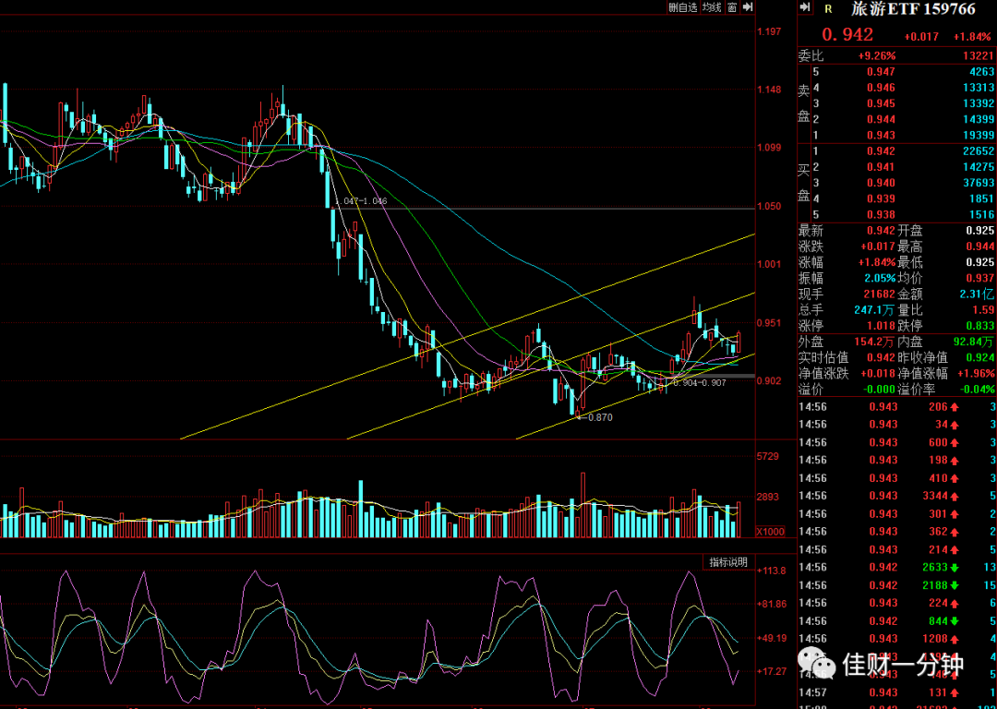Click the arrow icon beside the R marker
Image resolution: width=997 pixels, height=709 pixels.
point(805,7)
